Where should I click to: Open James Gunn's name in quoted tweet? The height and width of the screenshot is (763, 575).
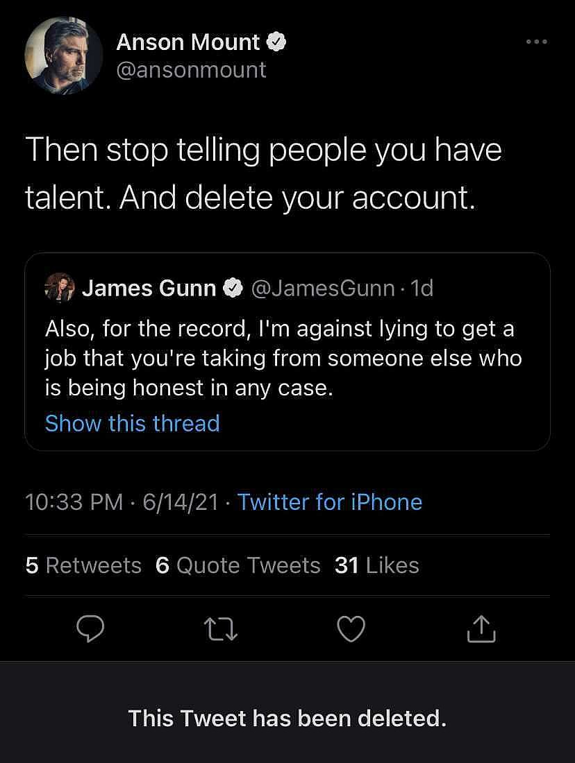click(x=149, y=288)
